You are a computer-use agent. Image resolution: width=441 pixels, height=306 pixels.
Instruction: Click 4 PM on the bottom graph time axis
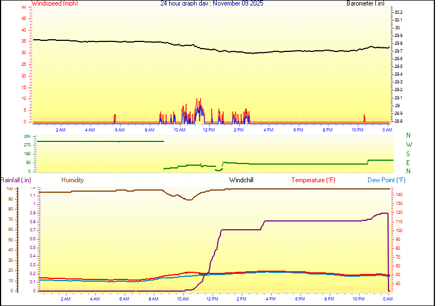pyautogui.click(x=270, y=299)
